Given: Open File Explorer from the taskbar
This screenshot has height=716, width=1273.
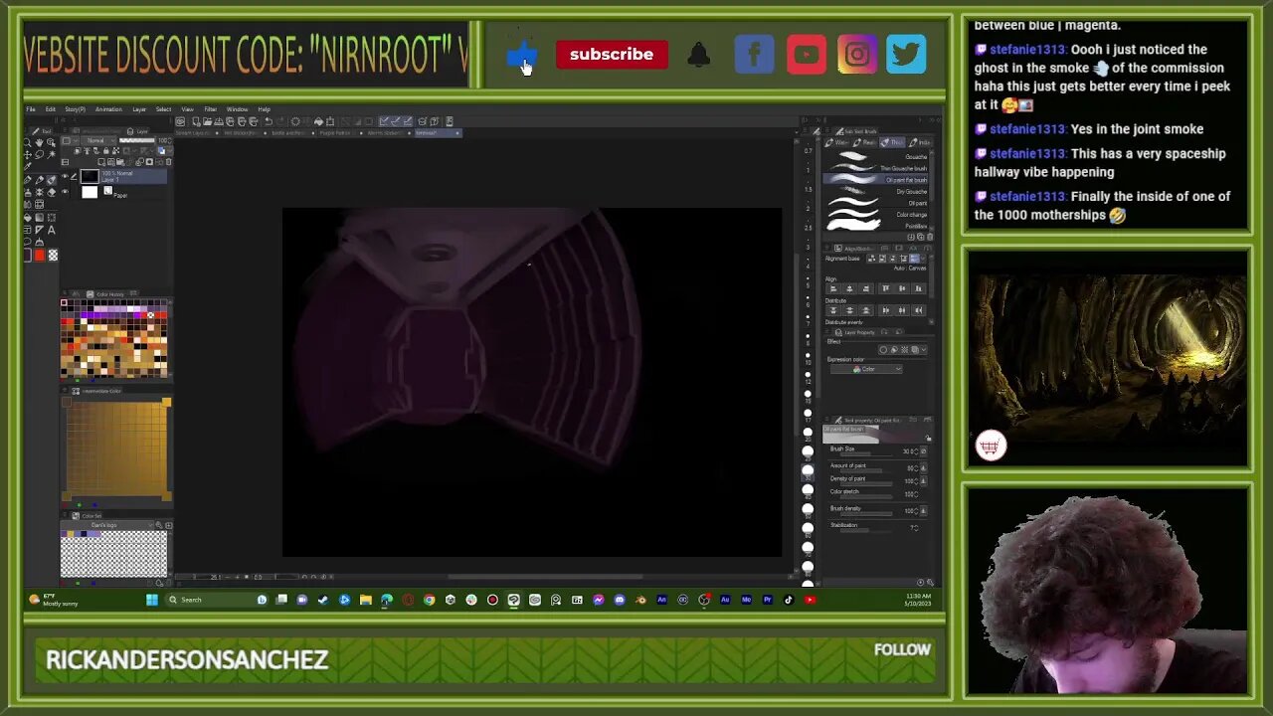Looking at the screenshot, I should pyautogui.click(x=365, y=600).
